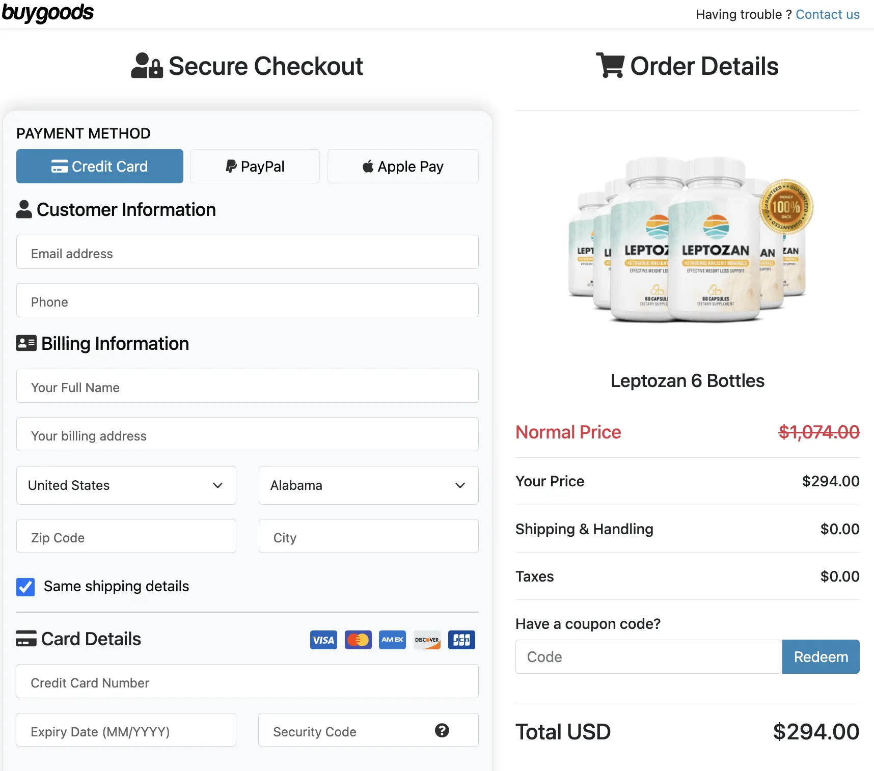Click the money back guarantee badge

click(x=786, y=207)
